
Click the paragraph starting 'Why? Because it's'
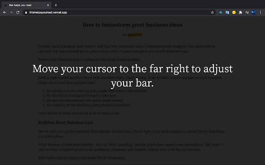[131, 147]
